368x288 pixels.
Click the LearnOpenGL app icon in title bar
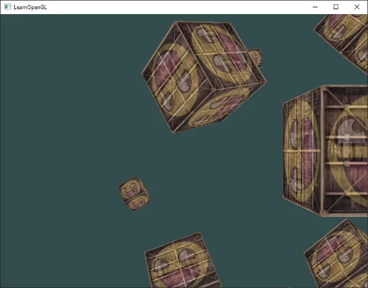click(7, 7)
